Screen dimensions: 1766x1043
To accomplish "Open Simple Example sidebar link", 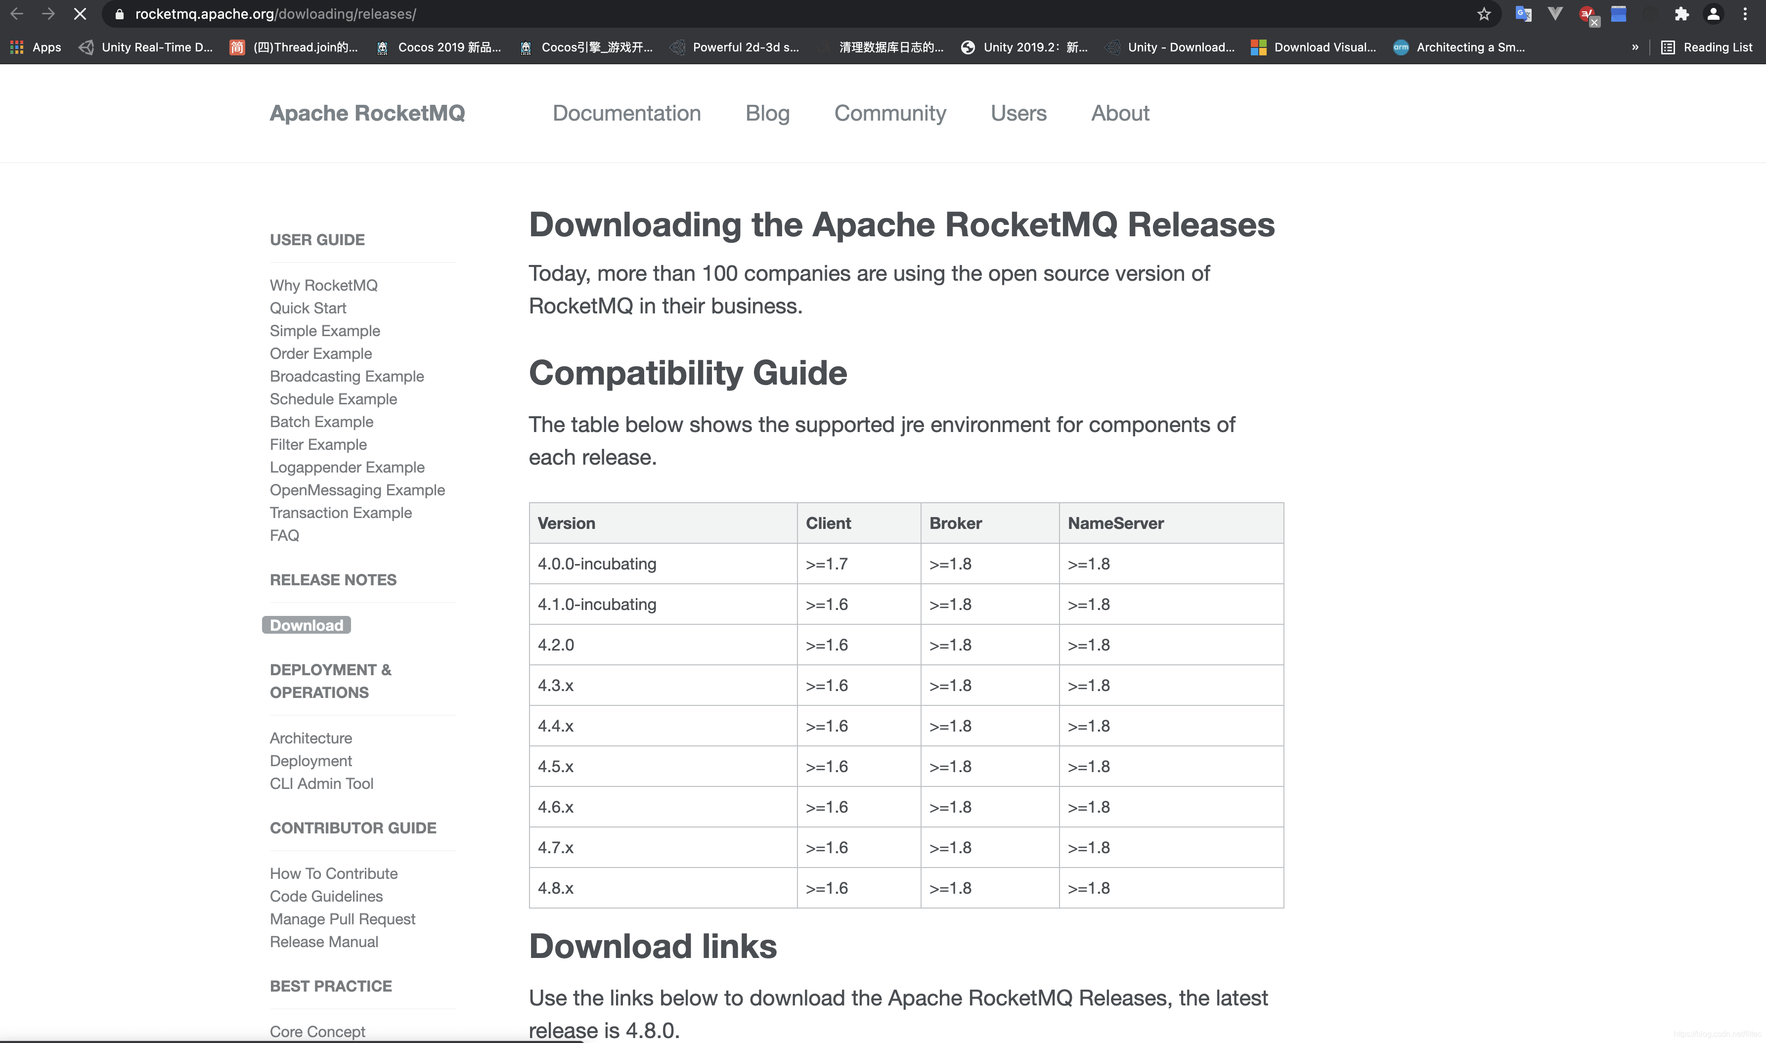I will (x=325, y=331).
